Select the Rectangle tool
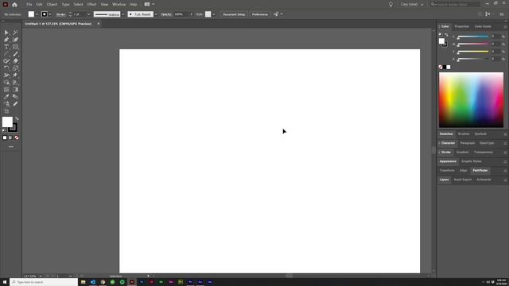Image resolution: width=509 pixels, height=286 pixels. pyautogui.click(x=15, y=47)
